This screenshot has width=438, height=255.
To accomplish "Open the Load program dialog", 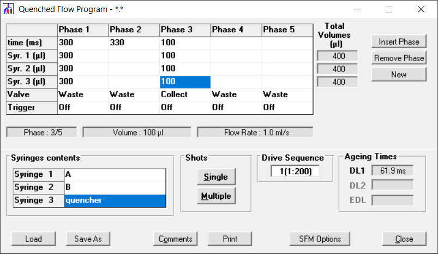I will click(33, 239).
